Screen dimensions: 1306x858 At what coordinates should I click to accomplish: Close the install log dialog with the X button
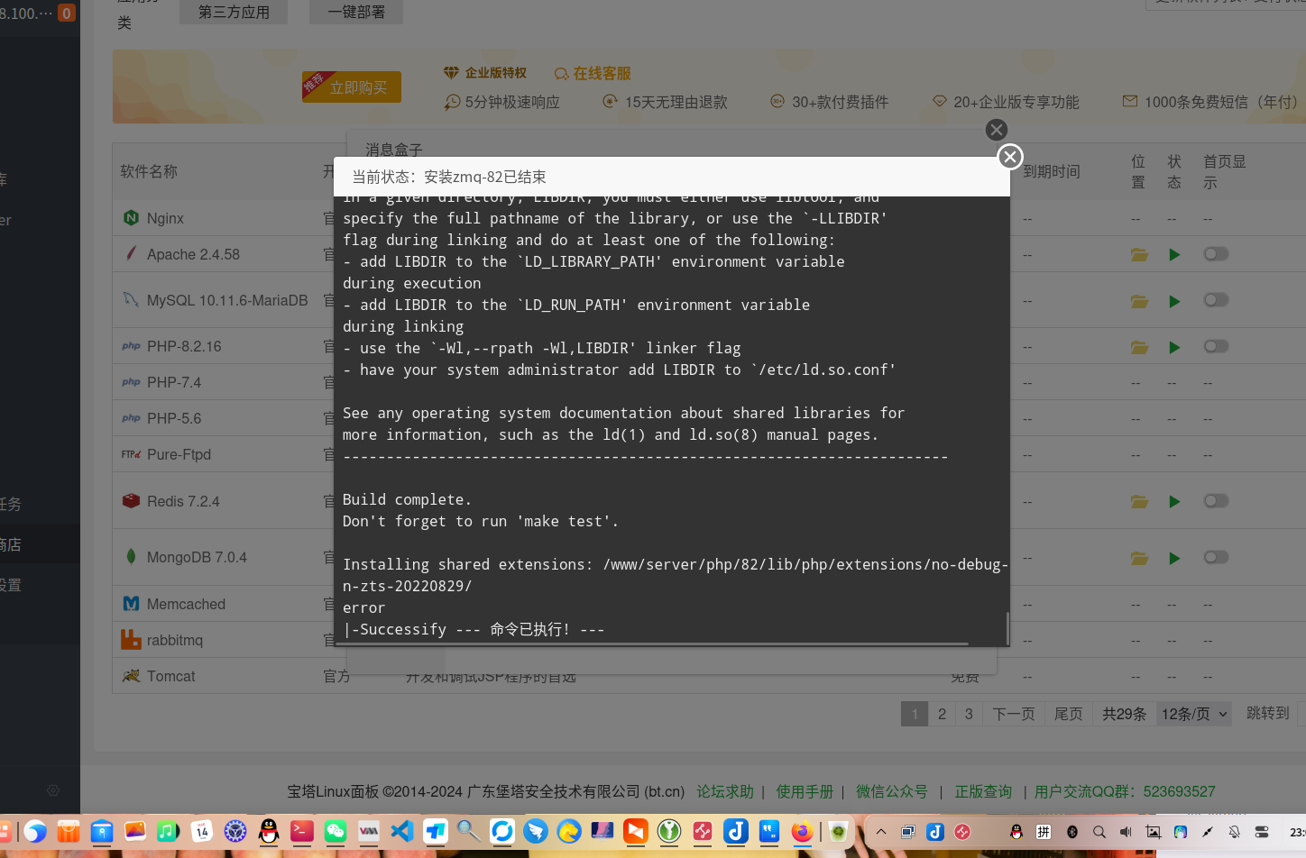pos(1010,157)
